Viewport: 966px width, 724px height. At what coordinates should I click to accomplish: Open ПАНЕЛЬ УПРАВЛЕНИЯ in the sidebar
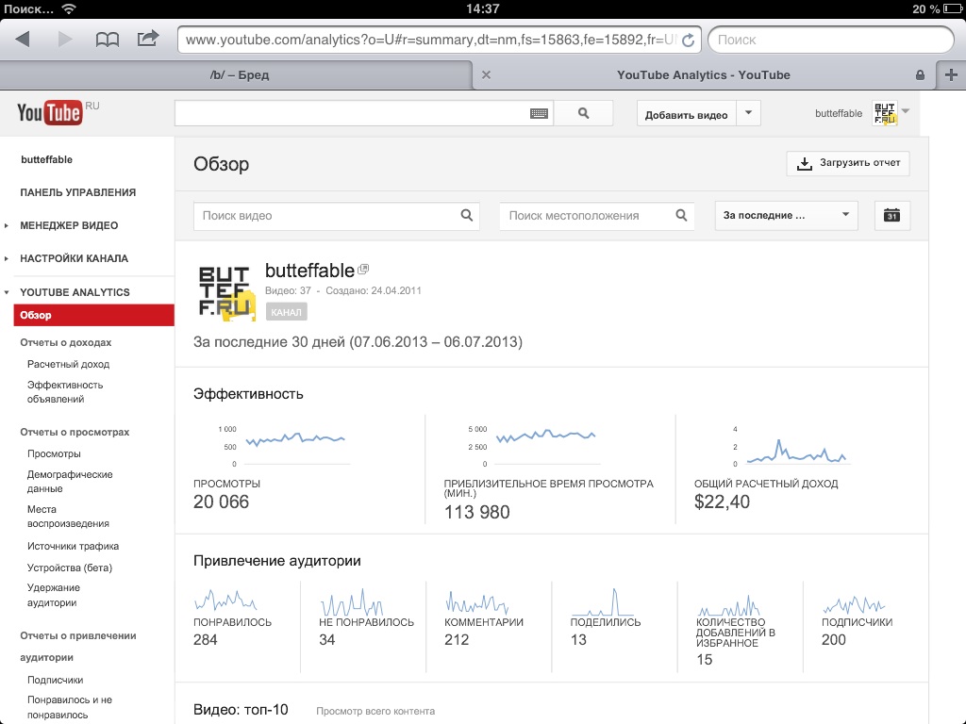tap(77, 192)
